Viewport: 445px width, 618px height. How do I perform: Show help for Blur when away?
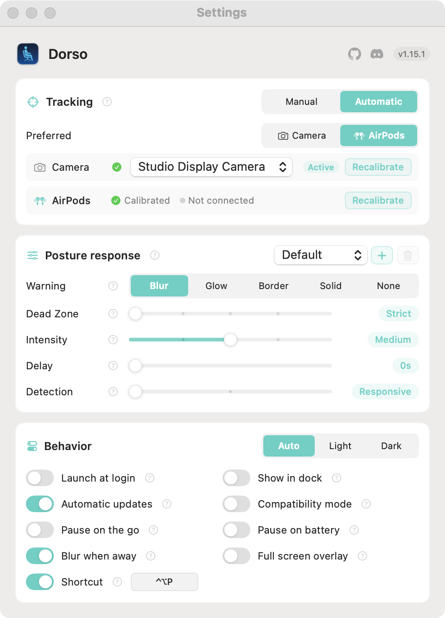tap(151, 556)
